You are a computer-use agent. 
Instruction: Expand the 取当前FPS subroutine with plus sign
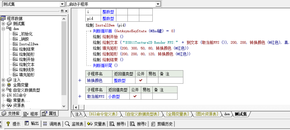tap(80, 96)
